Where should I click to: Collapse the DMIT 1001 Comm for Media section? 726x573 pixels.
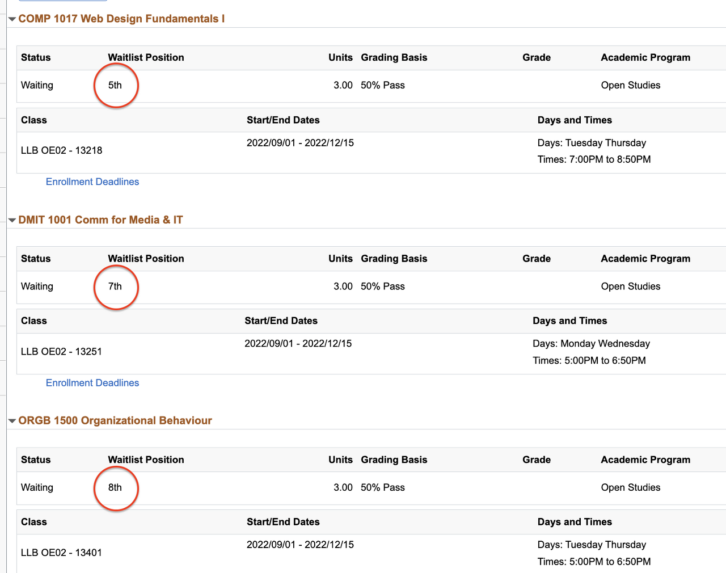[12, 220]
